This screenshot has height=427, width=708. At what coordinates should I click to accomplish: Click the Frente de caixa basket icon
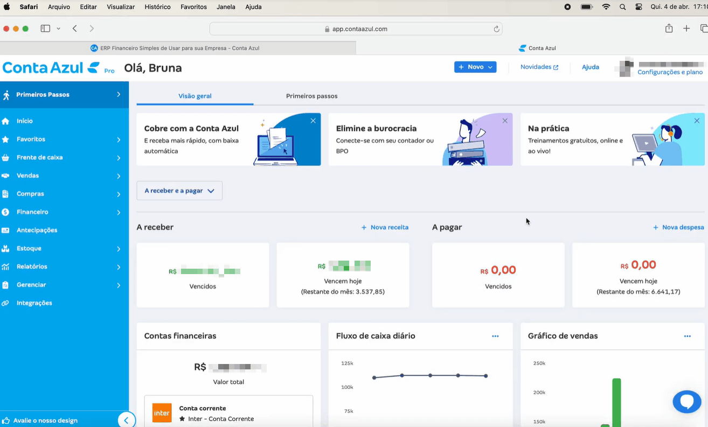5,158
